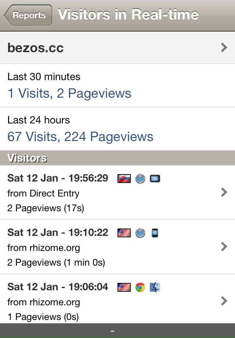Click the iPhone device icon on 19:10:22 visit
Image resolution: width=235 pixels, height=338 pixels.
[155, 233]
